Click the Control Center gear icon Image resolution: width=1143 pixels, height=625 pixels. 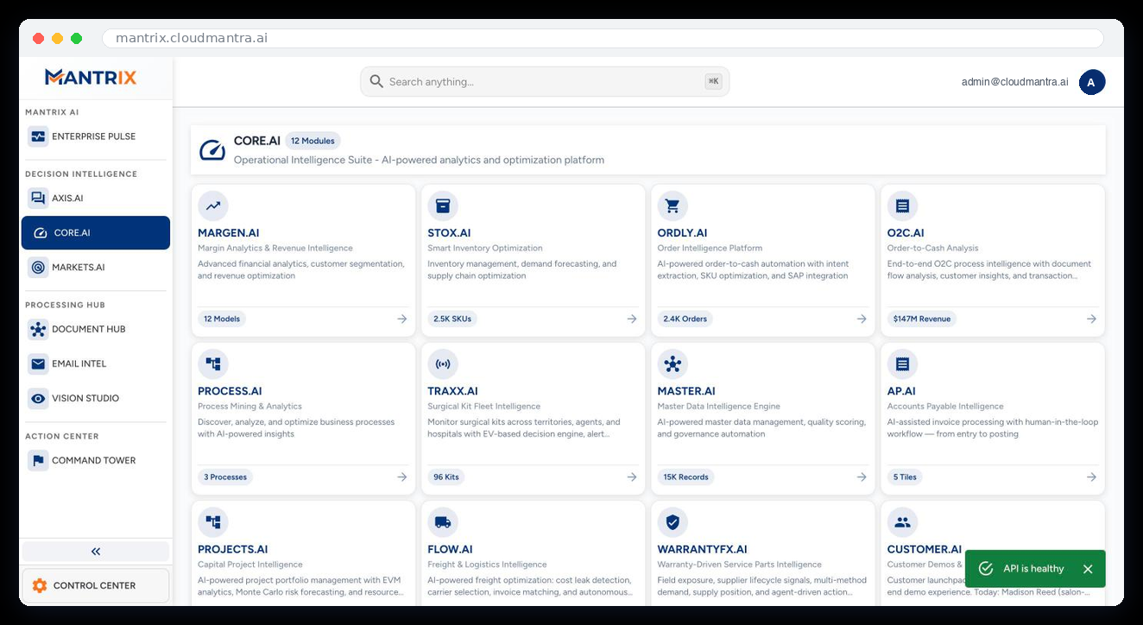40,585
